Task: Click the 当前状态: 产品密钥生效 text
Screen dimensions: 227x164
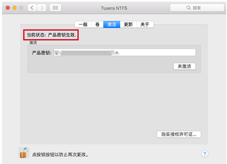Action: click(51, 35)
